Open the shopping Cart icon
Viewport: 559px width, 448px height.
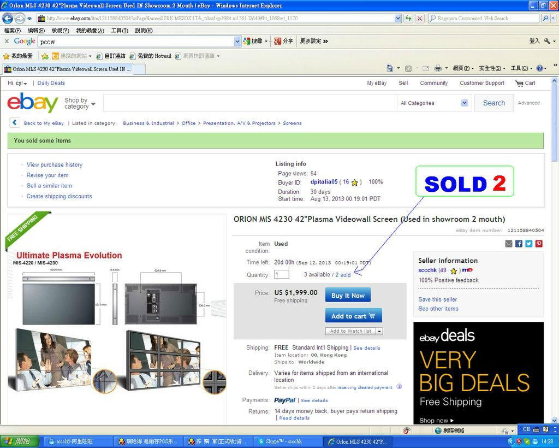tap(525, 84)
